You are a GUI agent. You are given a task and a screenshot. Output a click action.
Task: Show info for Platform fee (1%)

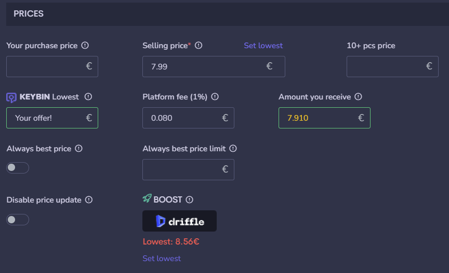pos(215,97)
